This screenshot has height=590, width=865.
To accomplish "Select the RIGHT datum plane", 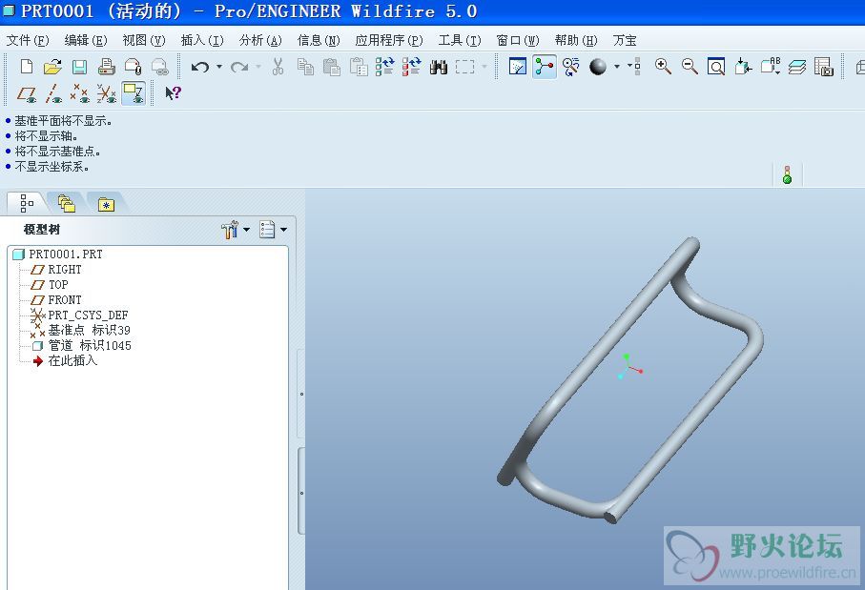I will click(x=55, y=270).
